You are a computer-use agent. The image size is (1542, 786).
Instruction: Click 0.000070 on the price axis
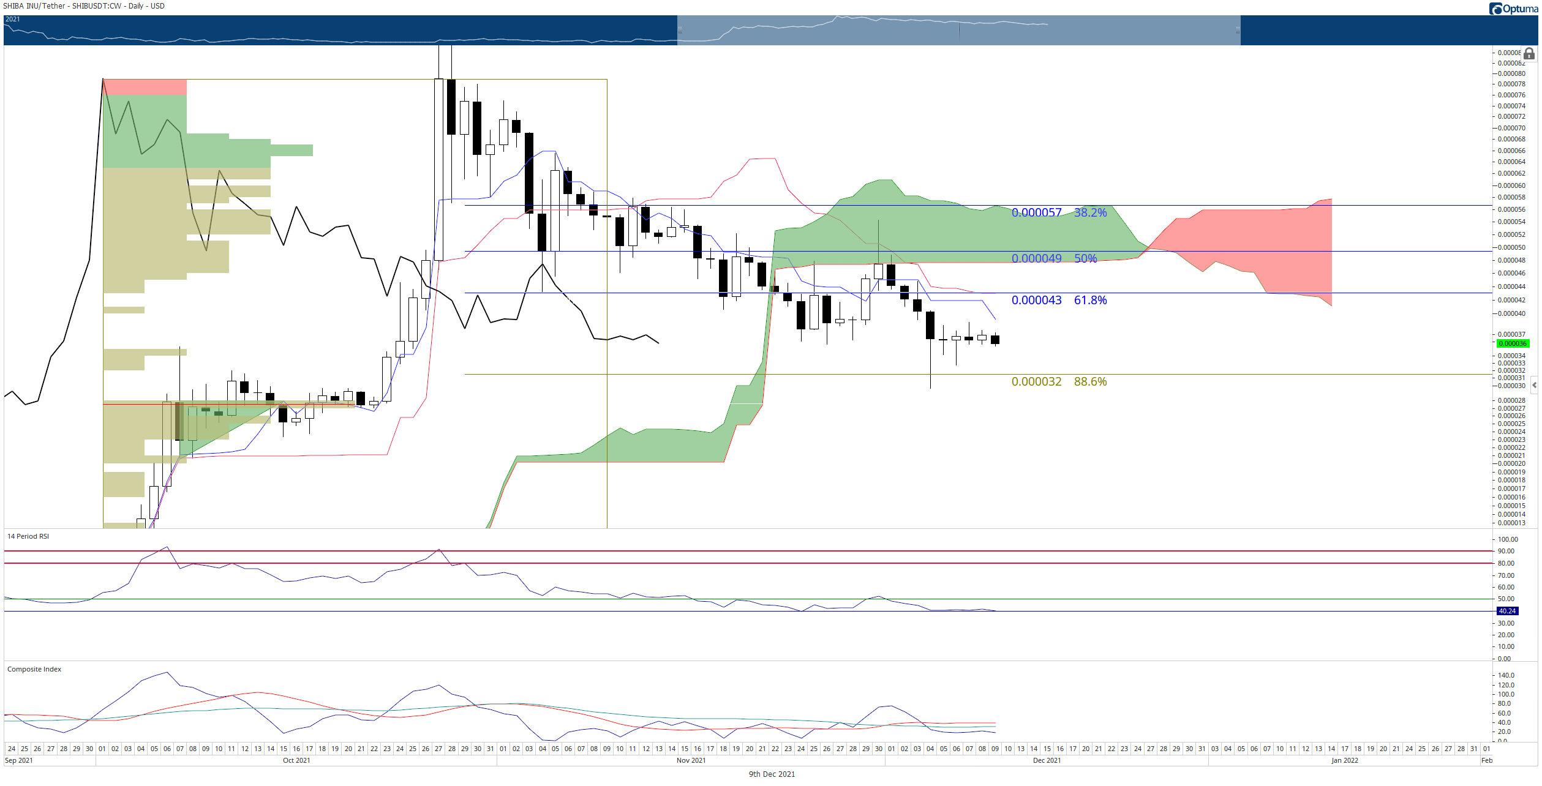[x=1511, y=128]
